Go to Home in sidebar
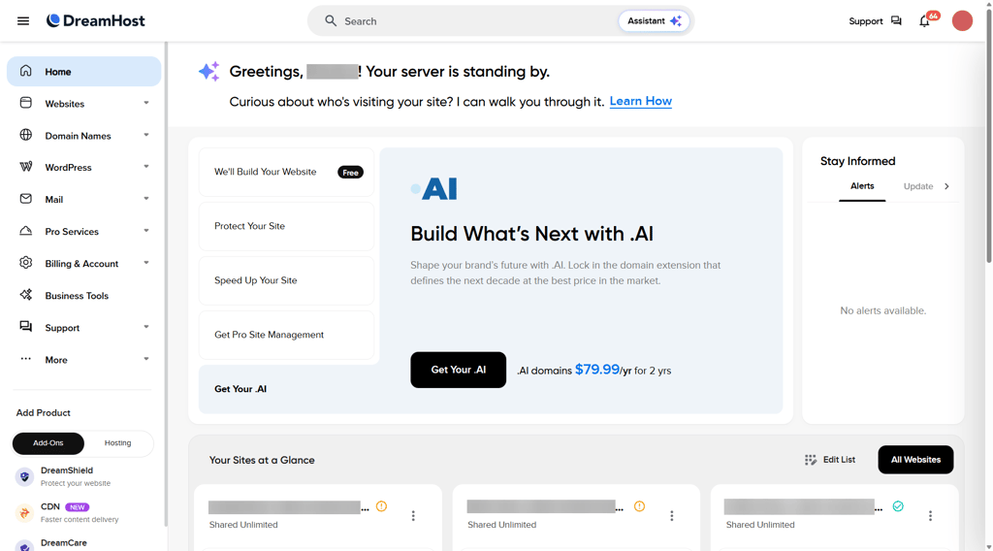993x551 pixels. pyautogui.click(x=83, y=72)
